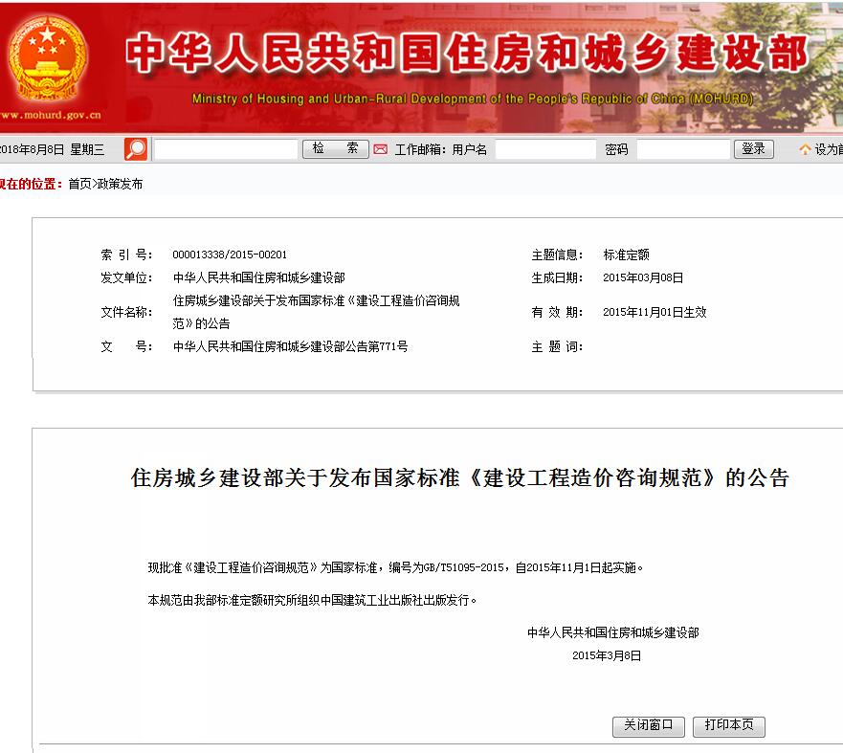Click the Chinese ministry name banner title

[x=467, y=53]
